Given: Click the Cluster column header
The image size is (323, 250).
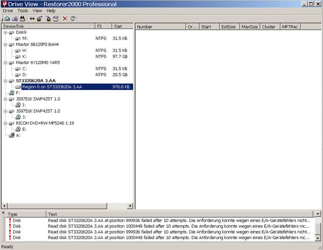Looking at the screenshot, I should point(270,27).
